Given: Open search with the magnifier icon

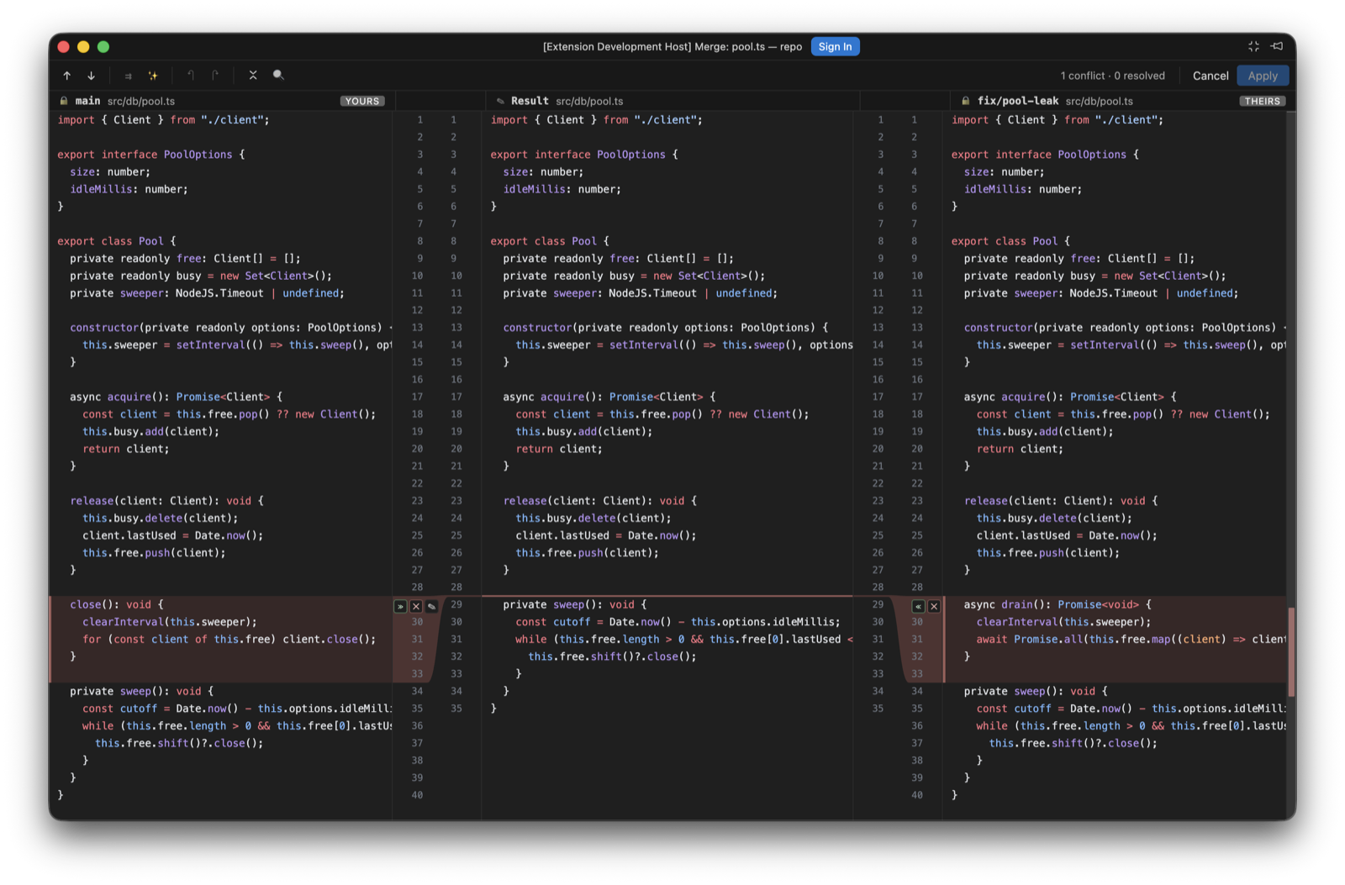Looking at the screenshot, I should [278, 76].
